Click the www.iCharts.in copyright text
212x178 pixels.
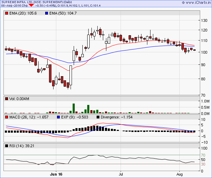[196, 2]
